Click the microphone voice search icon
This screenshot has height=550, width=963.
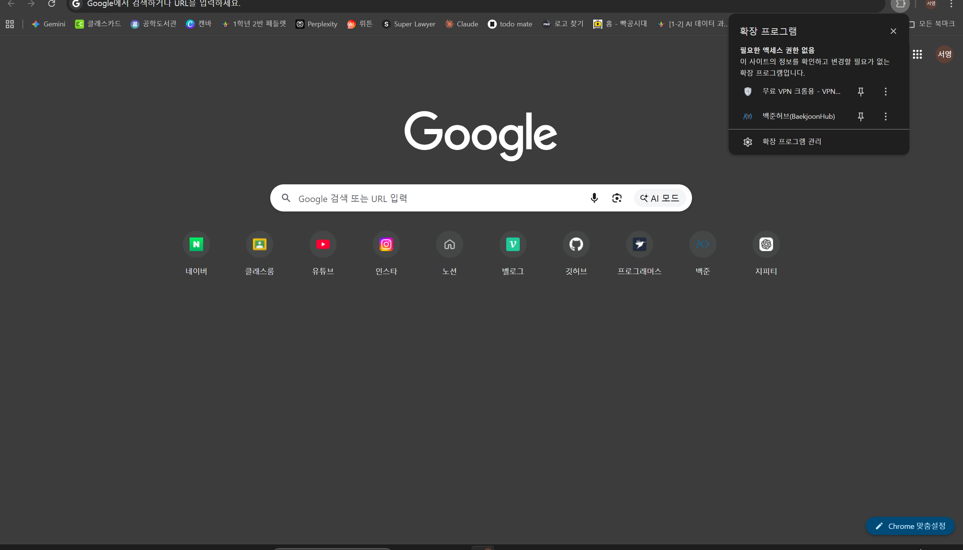tap(594, 198)
